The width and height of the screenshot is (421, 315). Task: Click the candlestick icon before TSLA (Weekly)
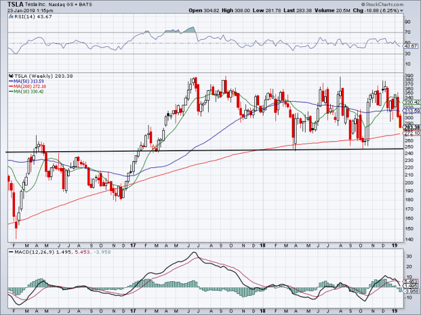11,76
